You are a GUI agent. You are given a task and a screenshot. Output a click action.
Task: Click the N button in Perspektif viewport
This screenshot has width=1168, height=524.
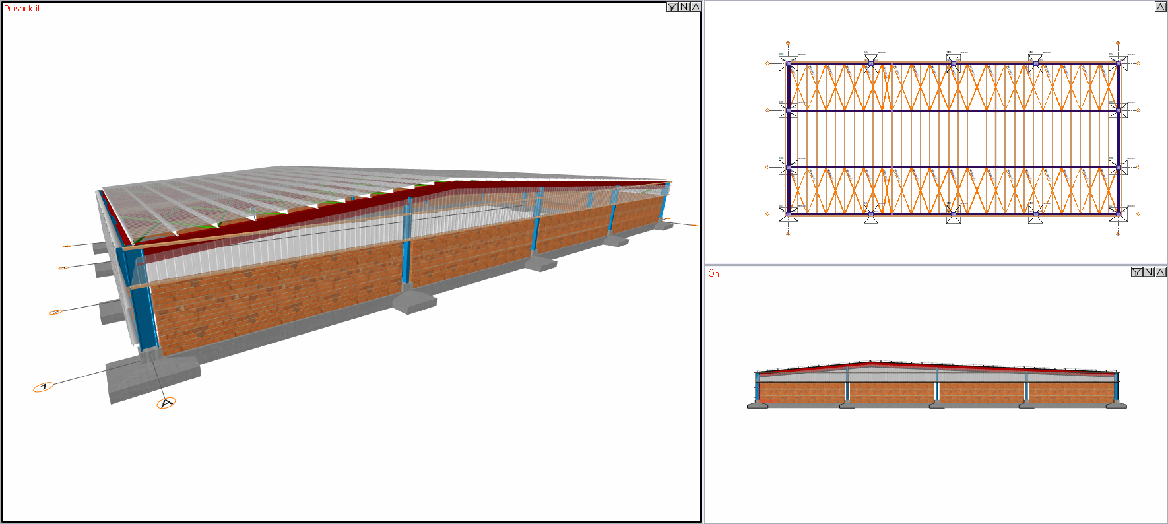684,7
